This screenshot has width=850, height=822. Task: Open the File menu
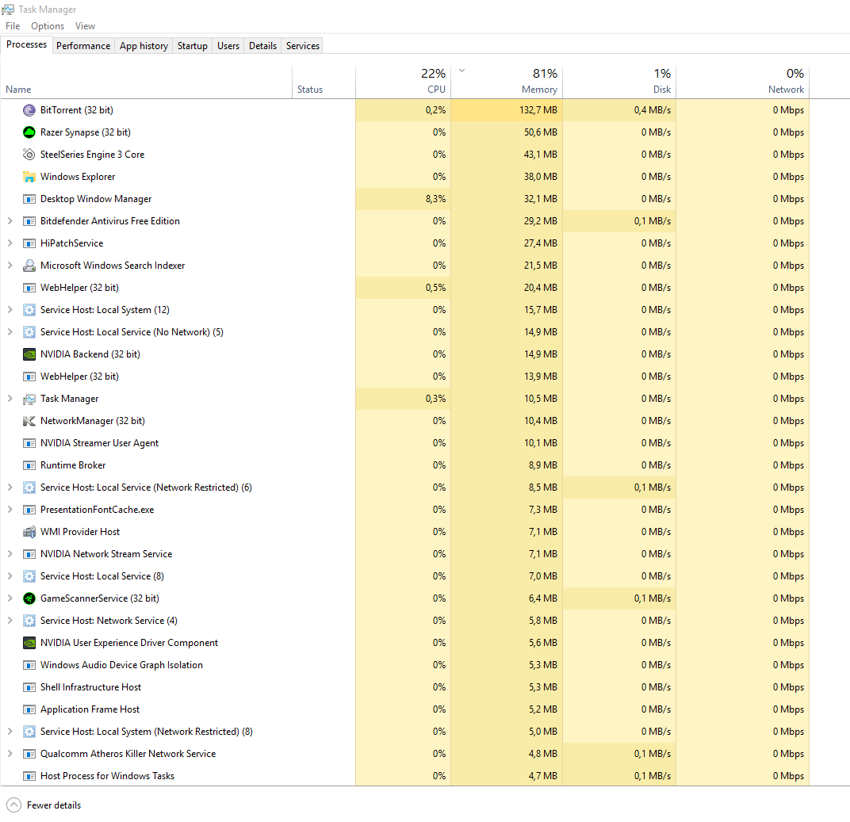(x=13, y=26)
